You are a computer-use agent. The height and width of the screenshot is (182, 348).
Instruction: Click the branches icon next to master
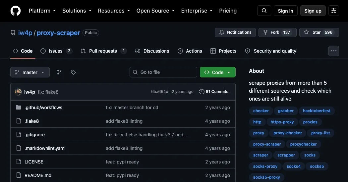(x=59, y=72)
